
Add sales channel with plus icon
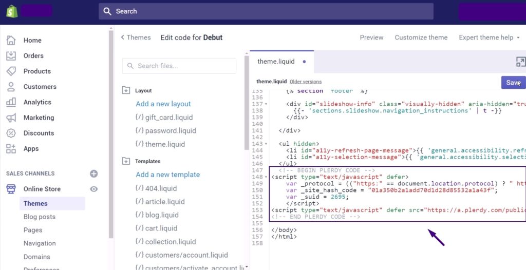(93, 173)
